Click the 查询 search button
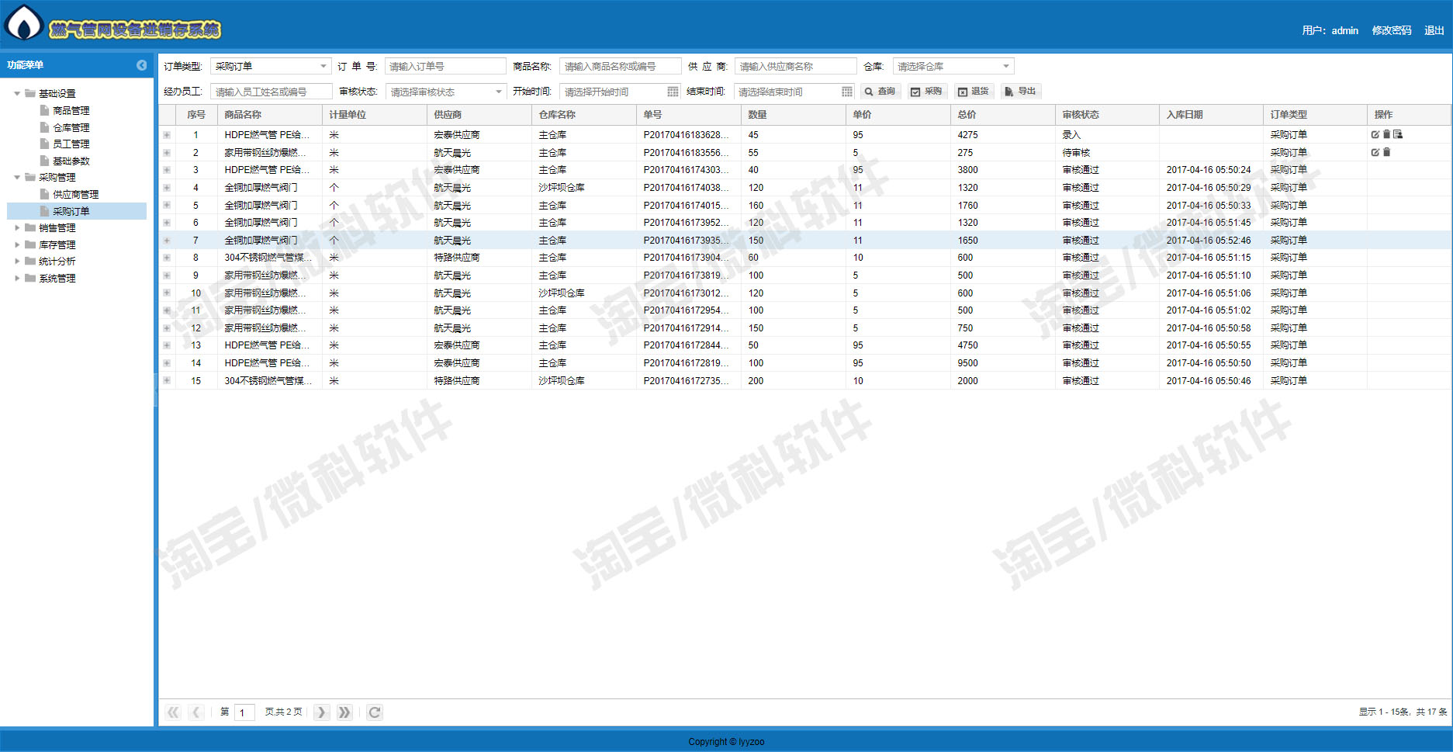This screenshot has height=752, width=1453. coord(880,92)
